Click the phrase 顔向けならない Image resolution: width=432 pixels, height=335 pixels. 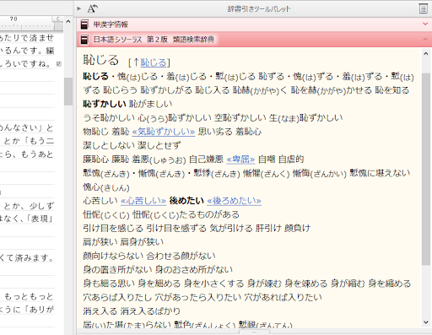[x=113, y=256]
